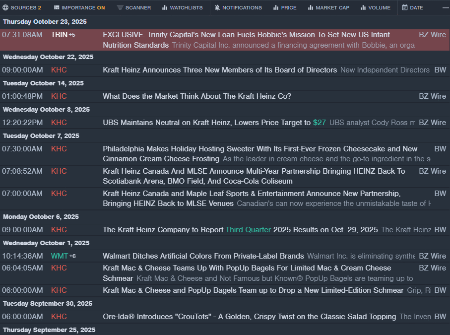Image resolution: width=450 pixels, height=335 pixels.
Task: Open the Kraft Heinz Board of Directors headline
Action: (x=220, y=70)
